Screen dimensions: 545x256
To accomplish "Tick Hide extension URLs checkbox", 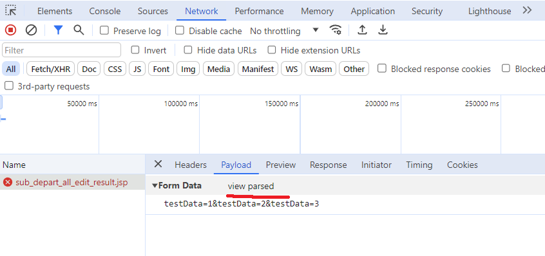I will (272, 50).
